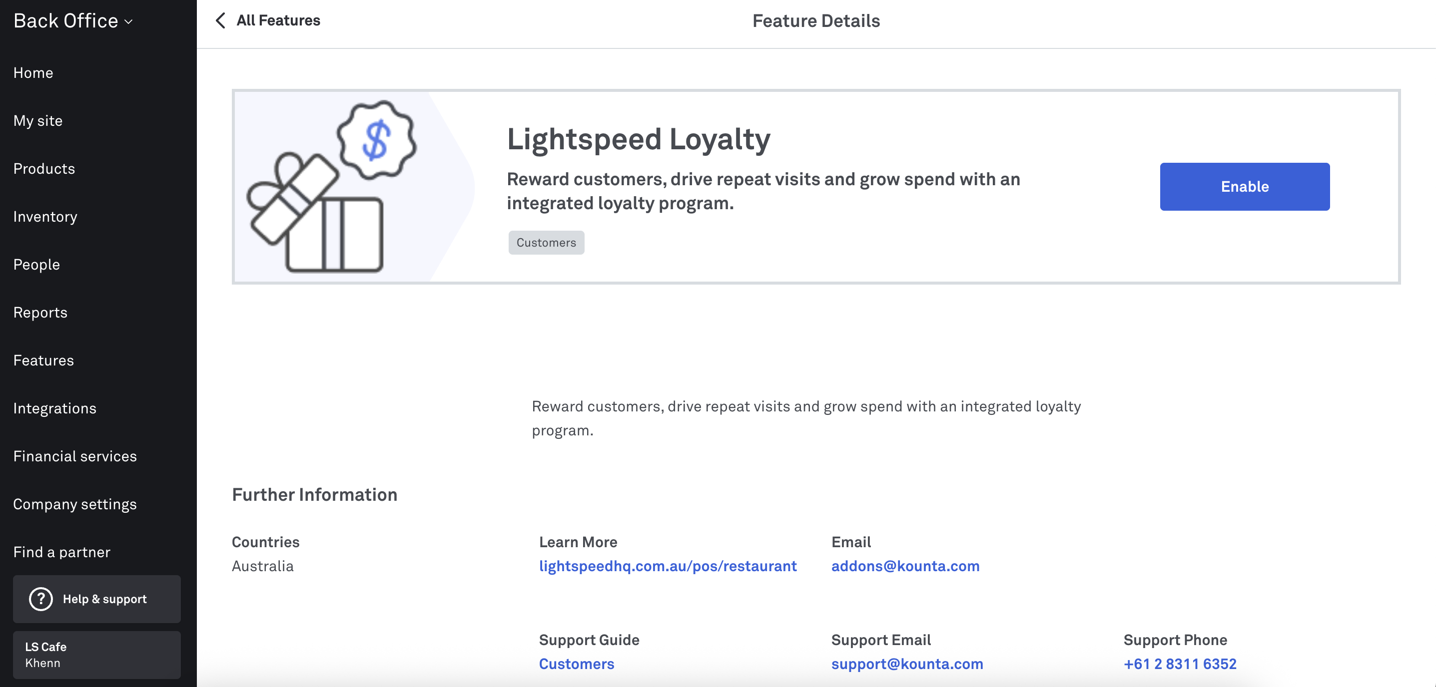
Task: Open the lightspeedhq.com.au/pos/restaurant link
Action: 668,566
